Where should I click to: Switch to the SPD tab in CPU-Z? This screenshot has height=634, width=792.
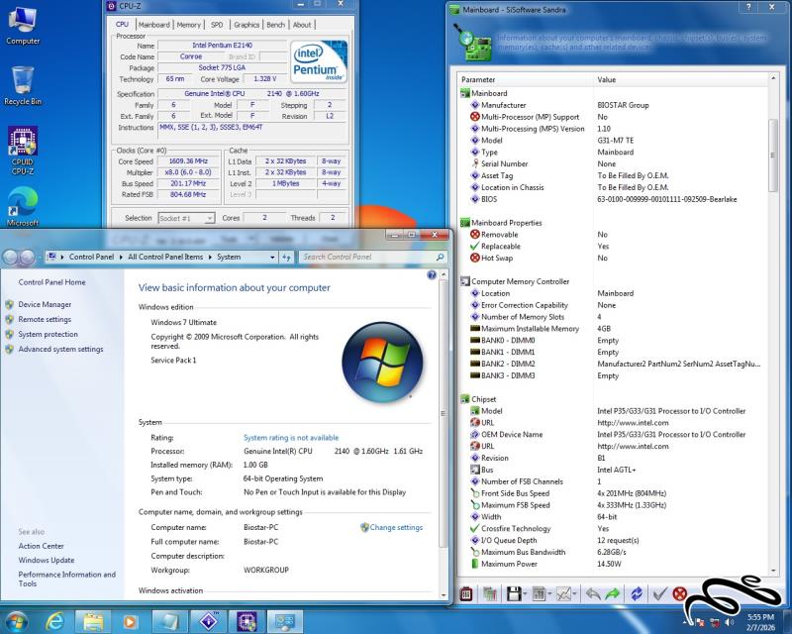click(x=217, y=25)
